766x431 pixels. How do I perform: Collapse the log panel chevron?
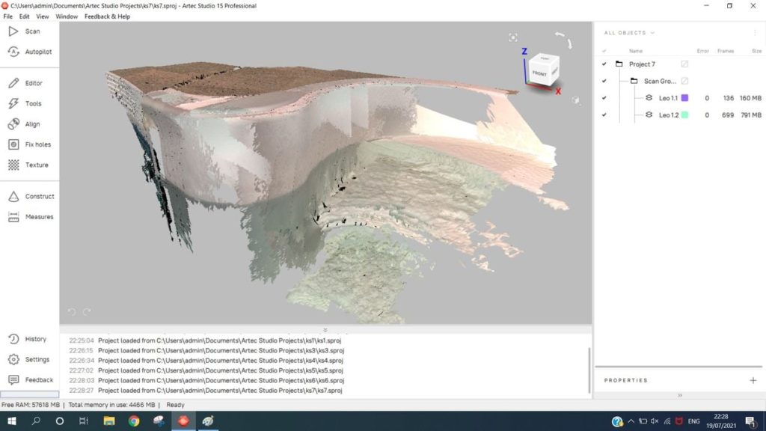pyautogui.click(x=325, y=329)
